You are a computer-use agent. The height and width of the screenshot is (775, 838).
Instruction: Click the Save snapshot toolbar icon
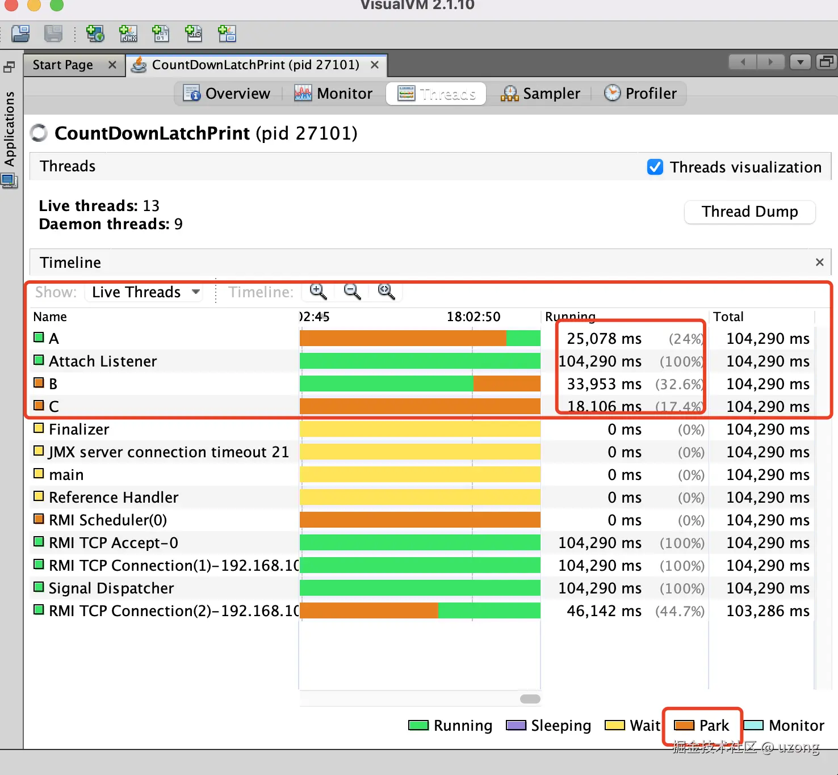[53, 34]
